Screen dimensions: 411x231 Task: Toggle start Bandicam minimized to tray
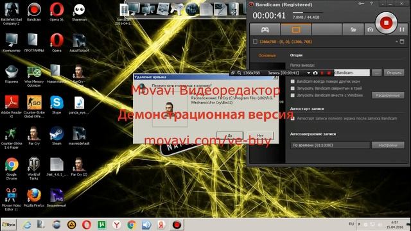pos(293,89)
